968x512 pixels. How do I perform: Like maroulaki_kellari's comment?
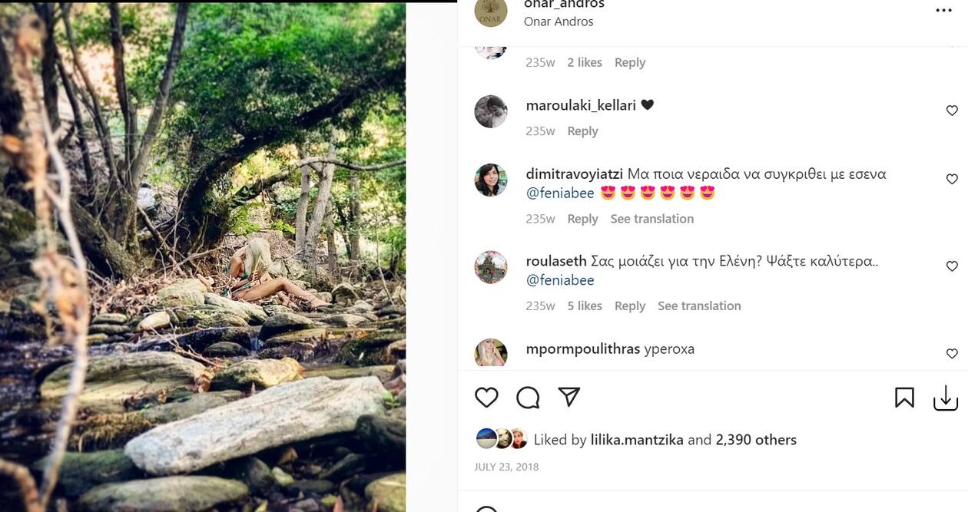coord(952,111)
